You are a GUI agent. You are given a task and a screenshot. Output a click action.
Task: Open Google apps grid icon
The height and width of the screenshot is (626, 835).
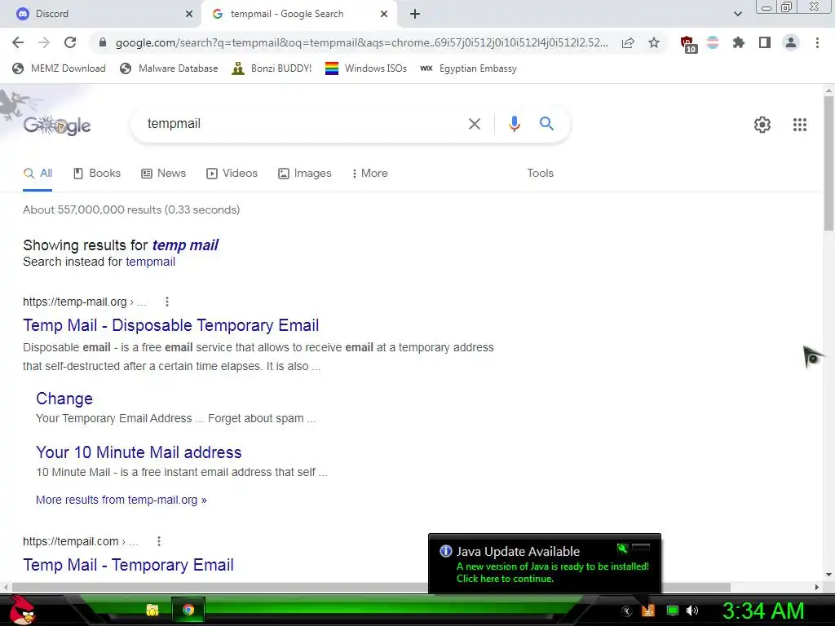(799, 125)
